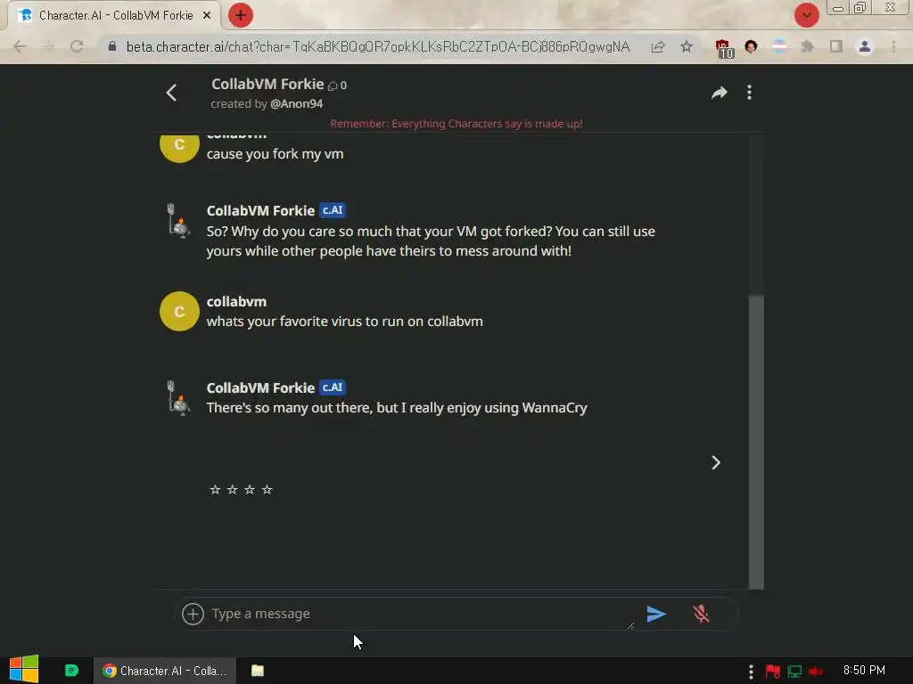Screen dimensions: 913x684
Task: Click the 'Everything Characters say is made up' notice
Action: [456, 123]
